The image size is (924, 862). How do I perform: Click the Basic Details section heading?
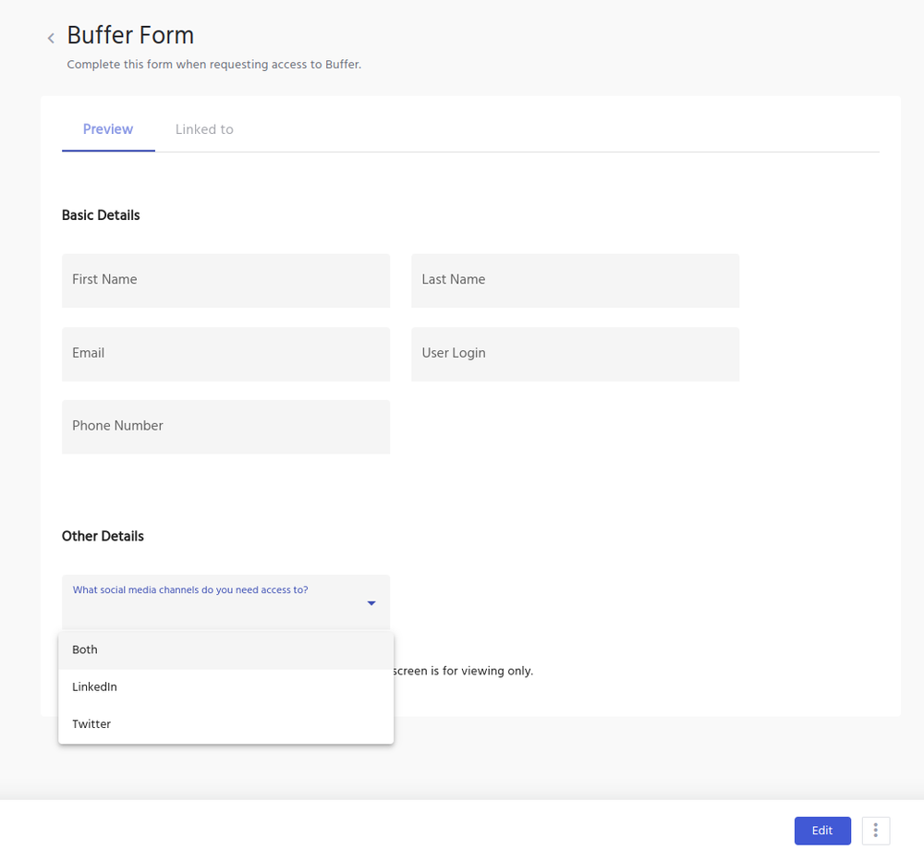pos(100,214)
